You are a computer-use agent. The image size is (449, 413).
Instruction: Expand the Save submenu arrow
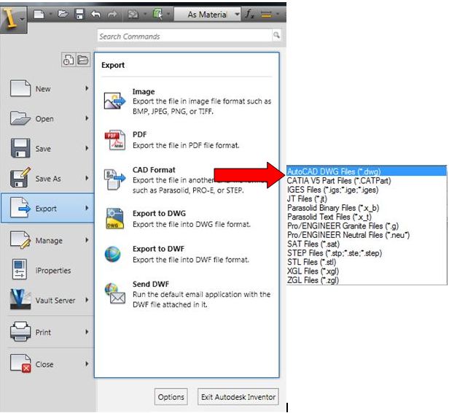coord(87,148)
